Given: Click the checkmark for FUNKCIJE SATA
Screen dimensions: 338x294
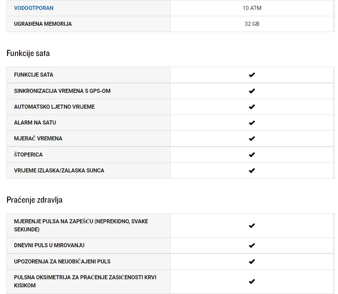Looking at the screenshot, I should (252, 75).
